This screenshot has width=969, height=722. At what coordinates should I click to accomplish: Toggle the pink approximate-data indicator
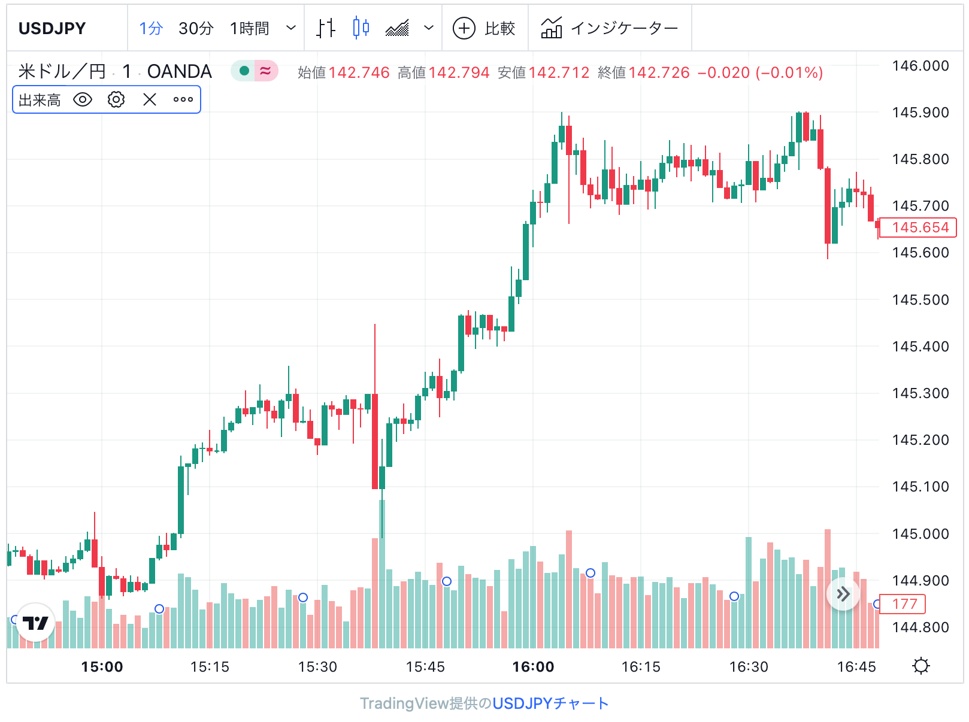click(266, 71)
